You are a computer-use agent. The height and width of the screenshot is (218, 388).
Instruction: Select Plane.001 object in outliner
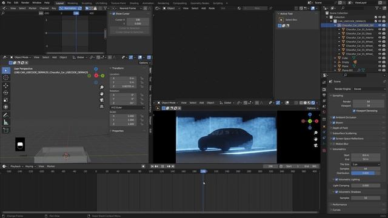[347, 70]
